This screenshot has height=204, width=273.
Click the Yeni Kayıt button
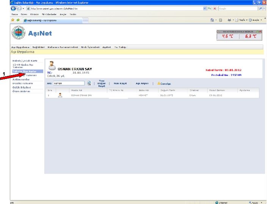120,83
